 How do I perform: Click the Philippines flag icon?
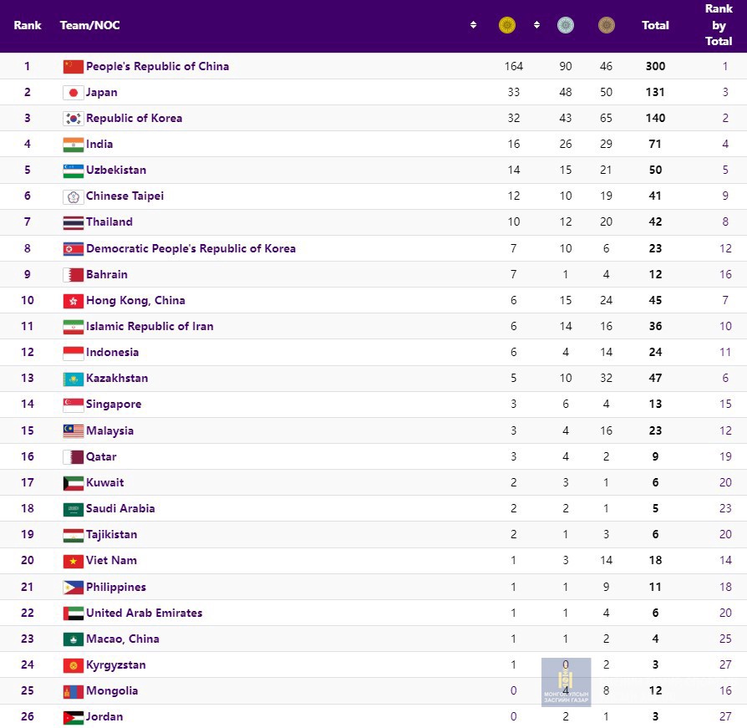click(x=74, y=588)
